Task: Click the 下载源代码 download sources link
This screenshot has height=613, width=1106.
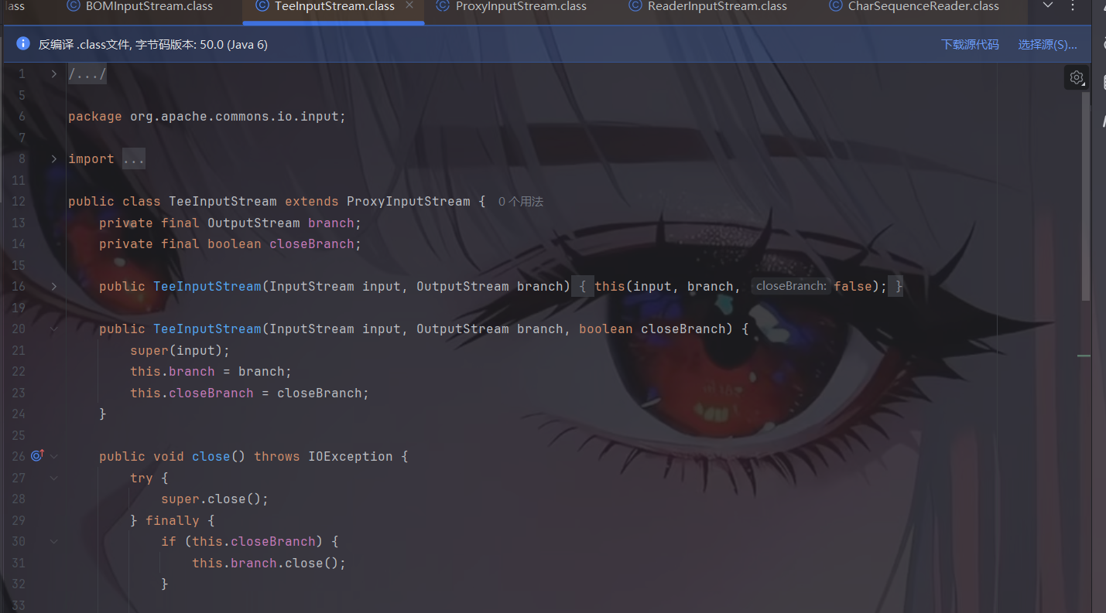Action: click(970, 45)
